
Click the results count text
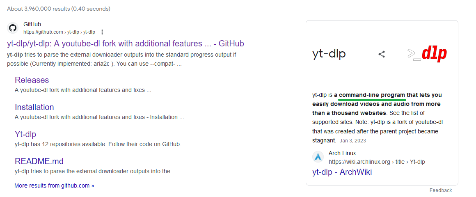[x=58, y=9]
